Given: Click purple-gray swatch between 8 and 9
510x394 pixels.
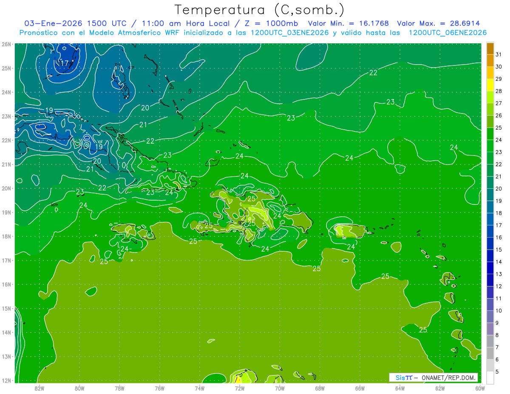Looking at the screenshot, I should tap(490, 329).
